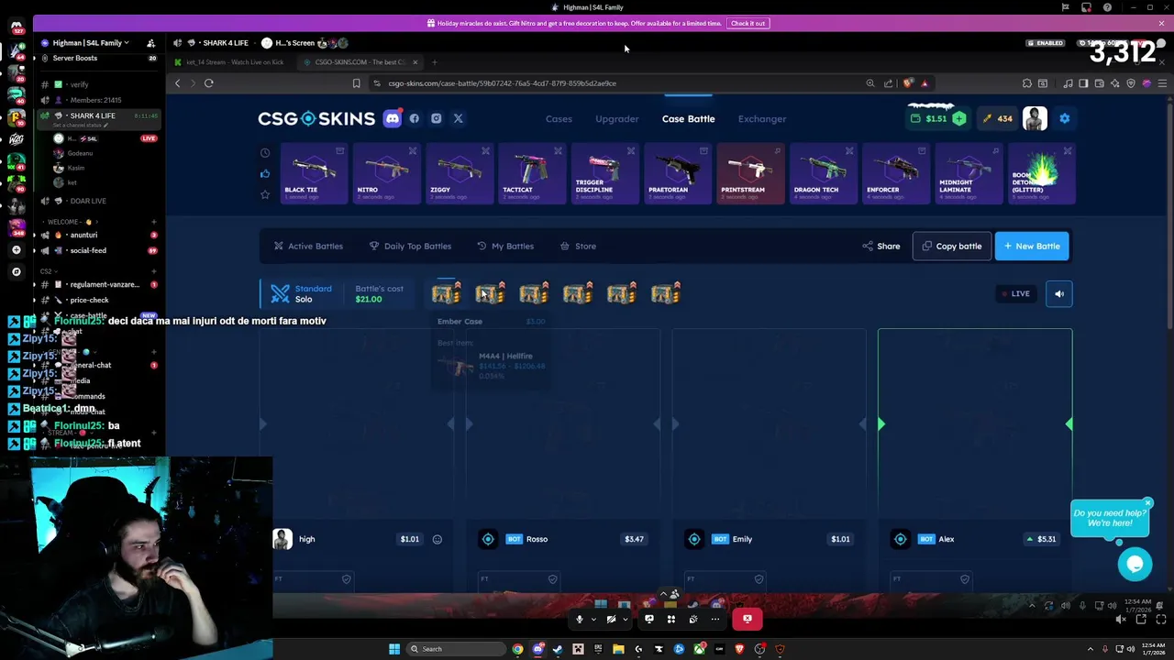Click the emoji icon next to high
This screenshot has width=1174, height=660.
pos(437,539)
